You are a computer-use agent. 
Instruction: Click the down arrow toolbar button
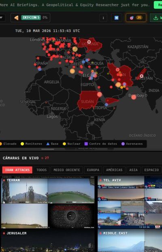(x=103, y=18)
